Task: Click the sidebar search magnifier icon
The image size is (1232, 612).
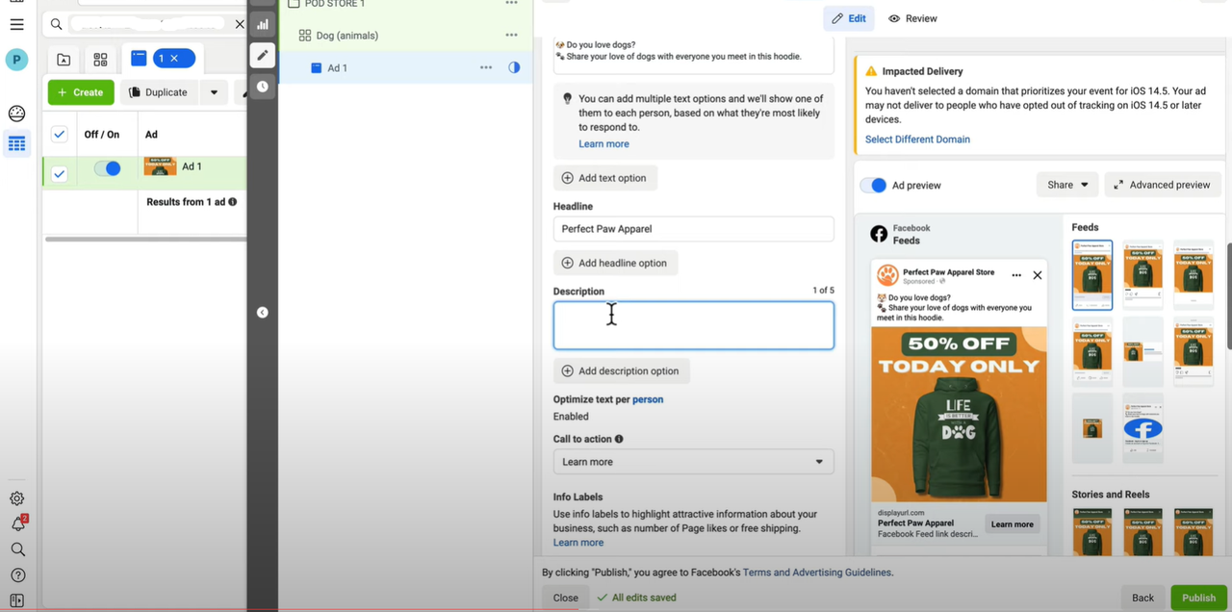Action: click(x=16, y=549)
